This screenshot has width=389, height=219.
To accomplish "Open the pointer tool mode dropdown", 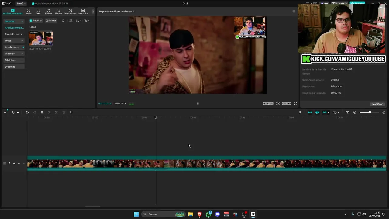I will pos(18,113).
